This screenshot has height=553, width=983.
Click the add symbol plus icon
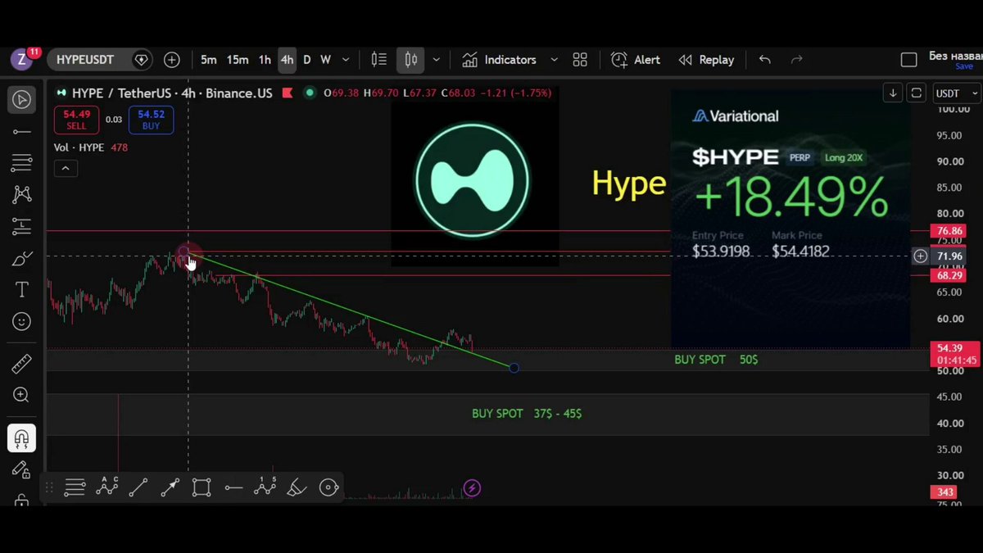pos(171,60)
